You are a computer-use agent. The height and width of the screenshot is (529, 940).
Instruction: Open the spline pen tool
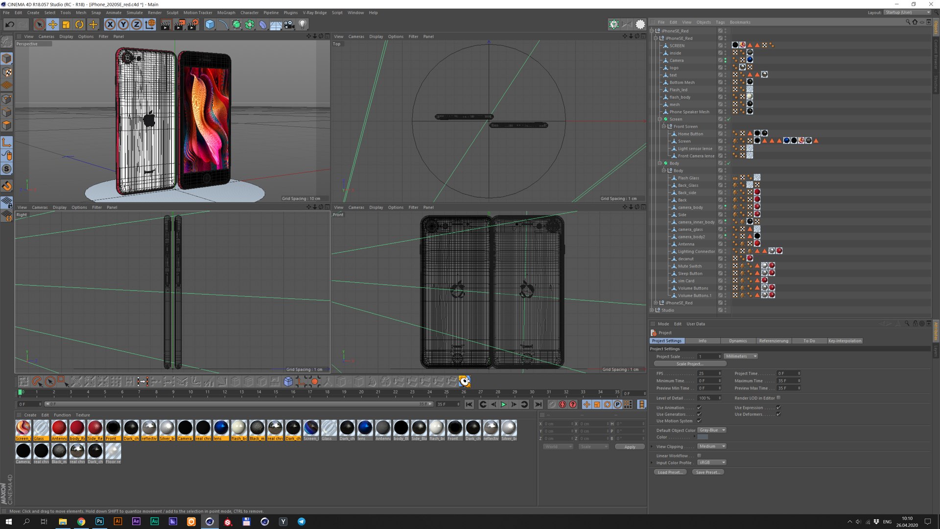point(223,24)
